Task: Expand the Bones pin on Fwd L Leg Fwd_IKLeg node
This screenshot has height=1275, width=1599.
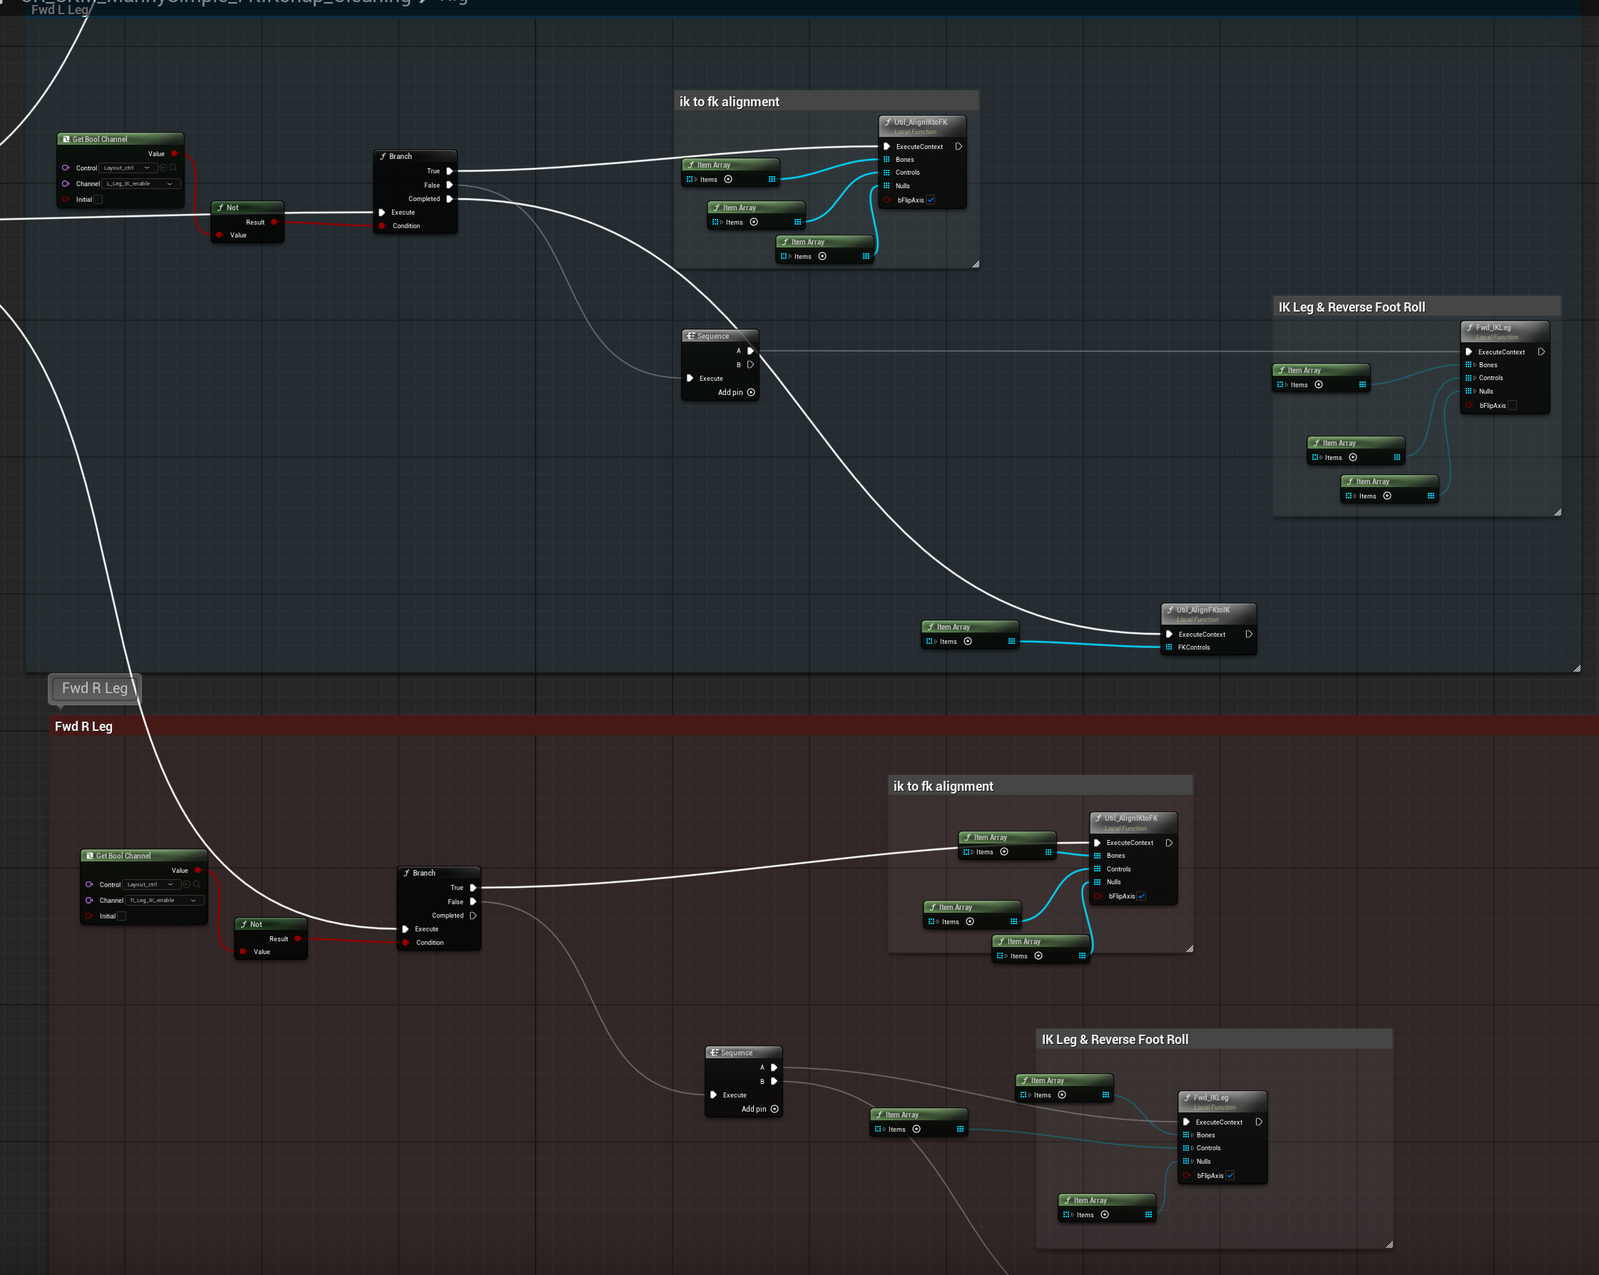Action: [1473, 365]
